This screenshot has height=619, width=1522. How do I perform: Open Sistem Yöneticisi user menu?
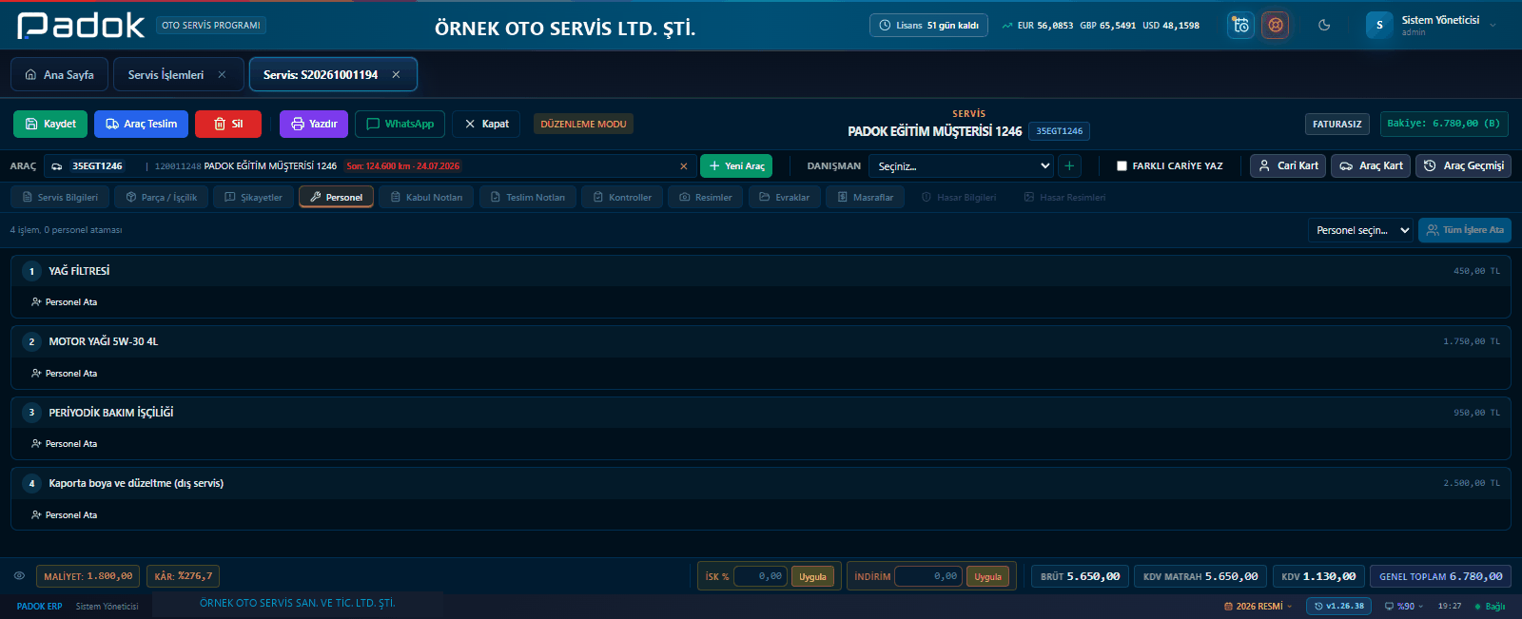tap(1432, 25)
